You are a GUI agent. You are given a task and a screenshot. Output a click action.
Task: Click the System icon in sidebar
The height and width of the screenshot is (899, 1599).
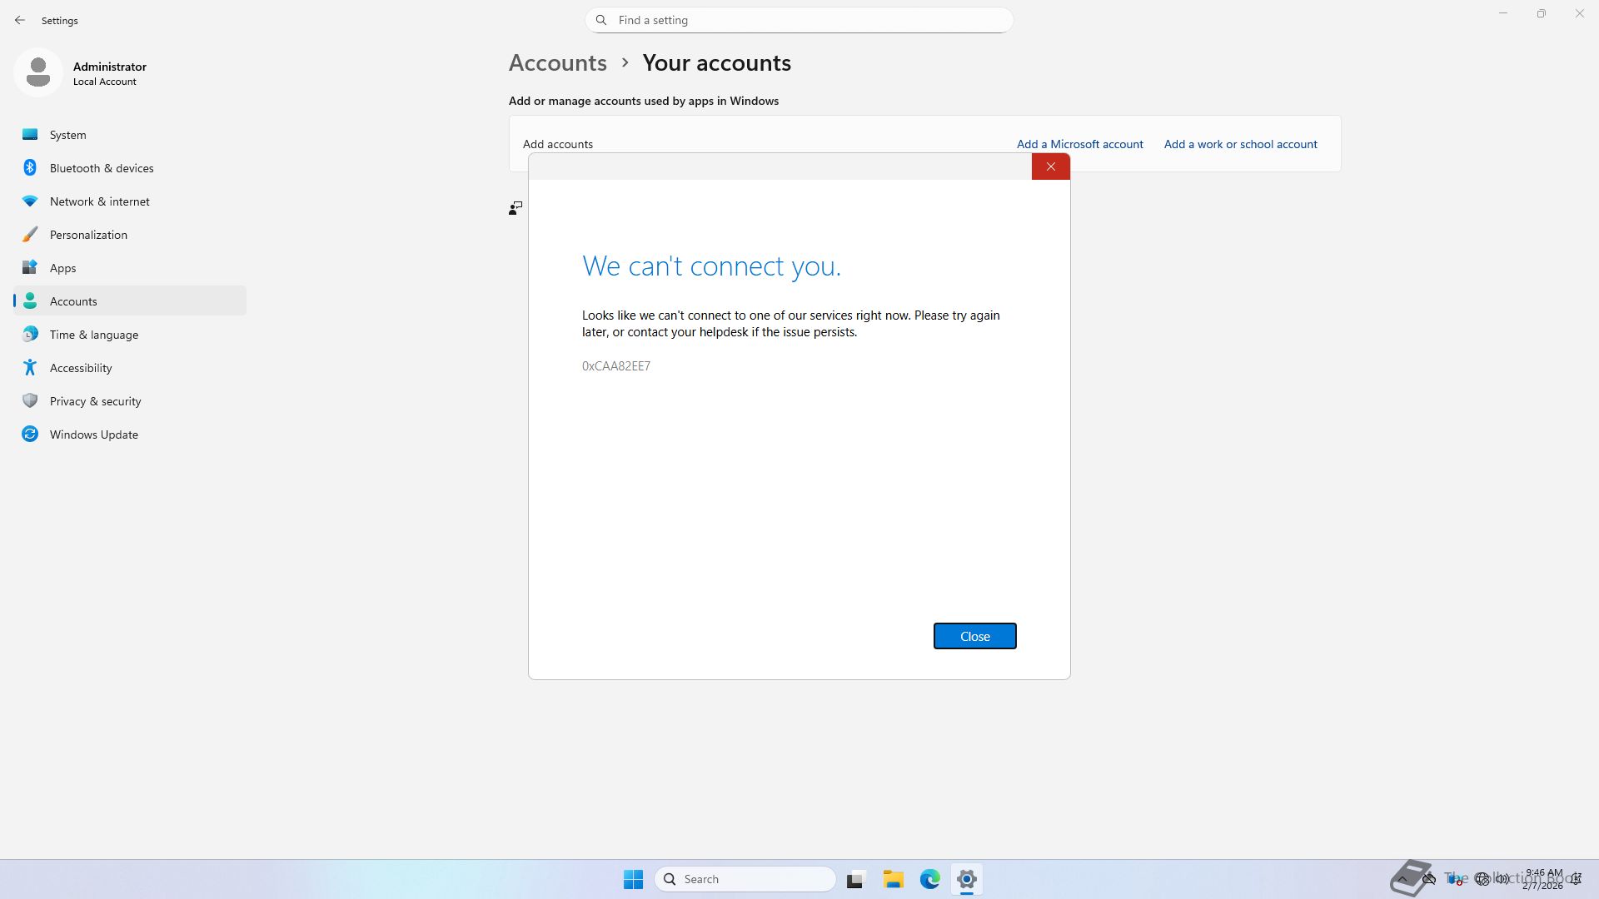(x=30, y=135)
